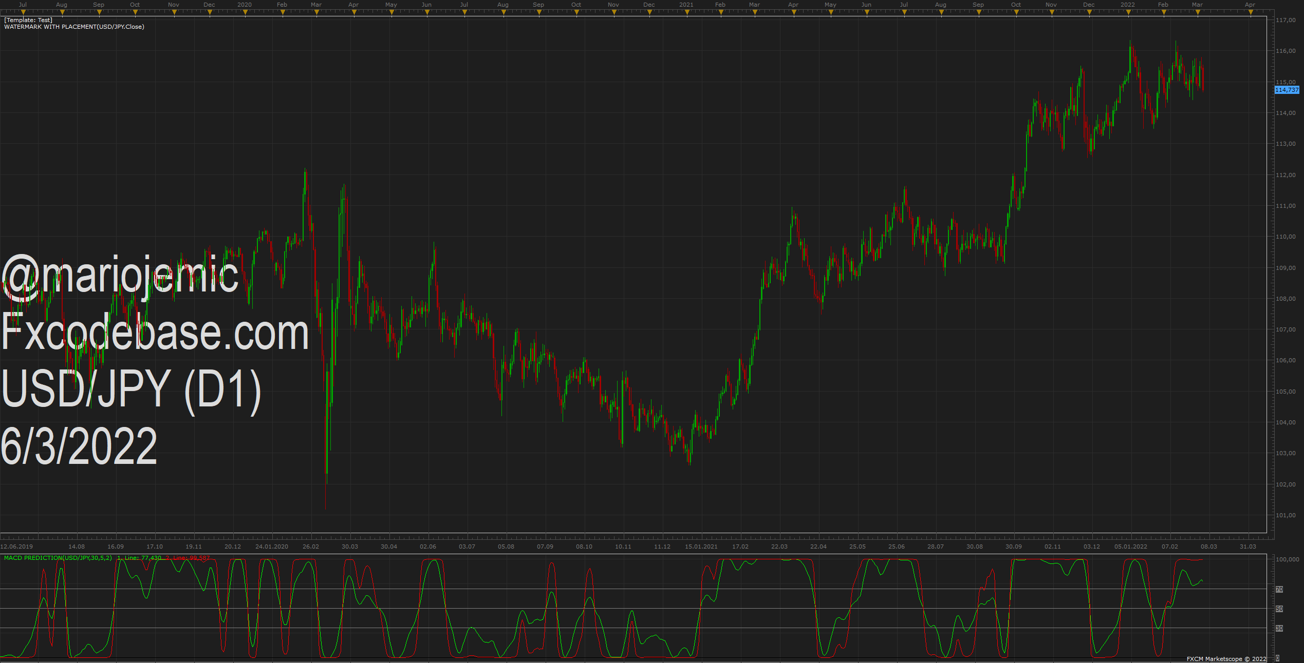Click the 2022 year marker on top timeline
This screenshot has width=1304, height=663.
[x=1128, y=5]
